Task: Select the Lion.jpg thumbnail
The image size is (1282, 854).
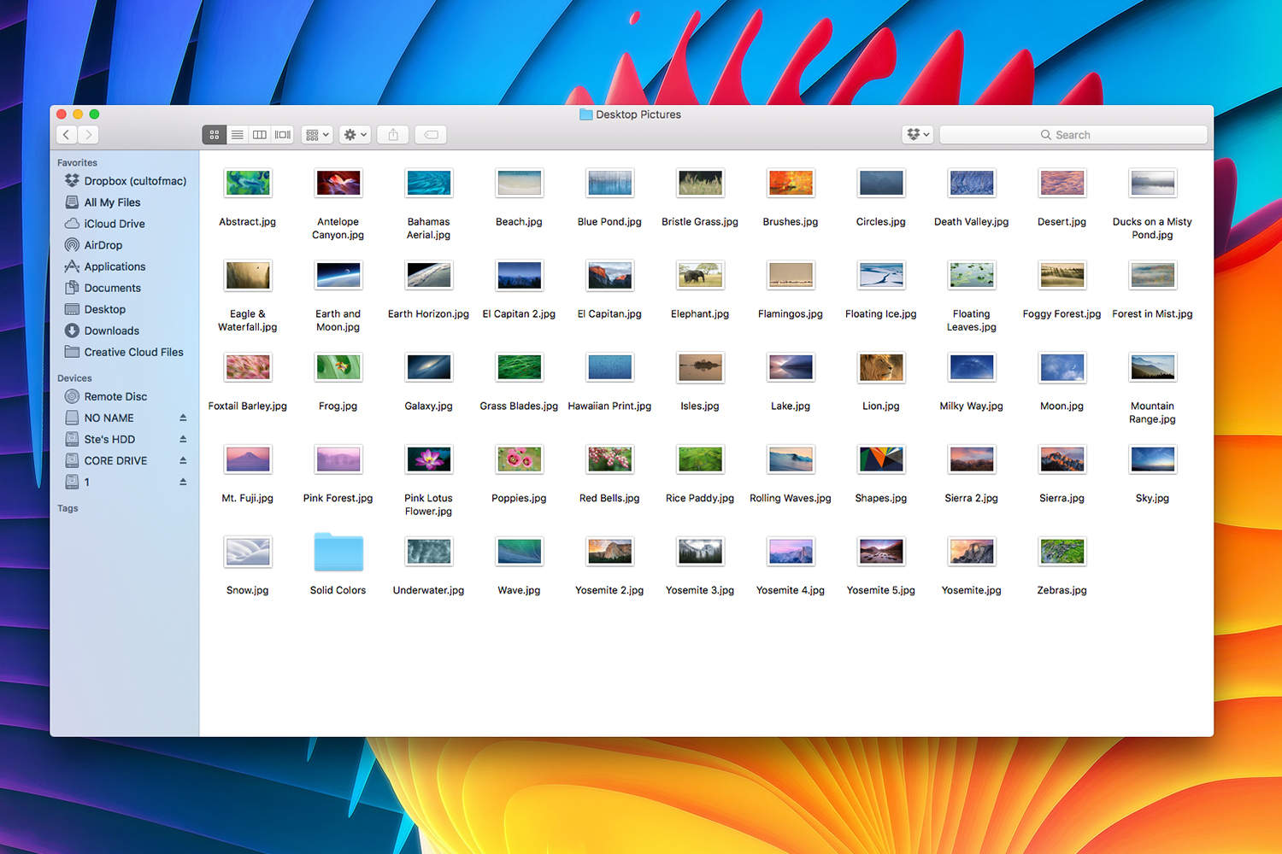Action: click(x=881, y=368)
